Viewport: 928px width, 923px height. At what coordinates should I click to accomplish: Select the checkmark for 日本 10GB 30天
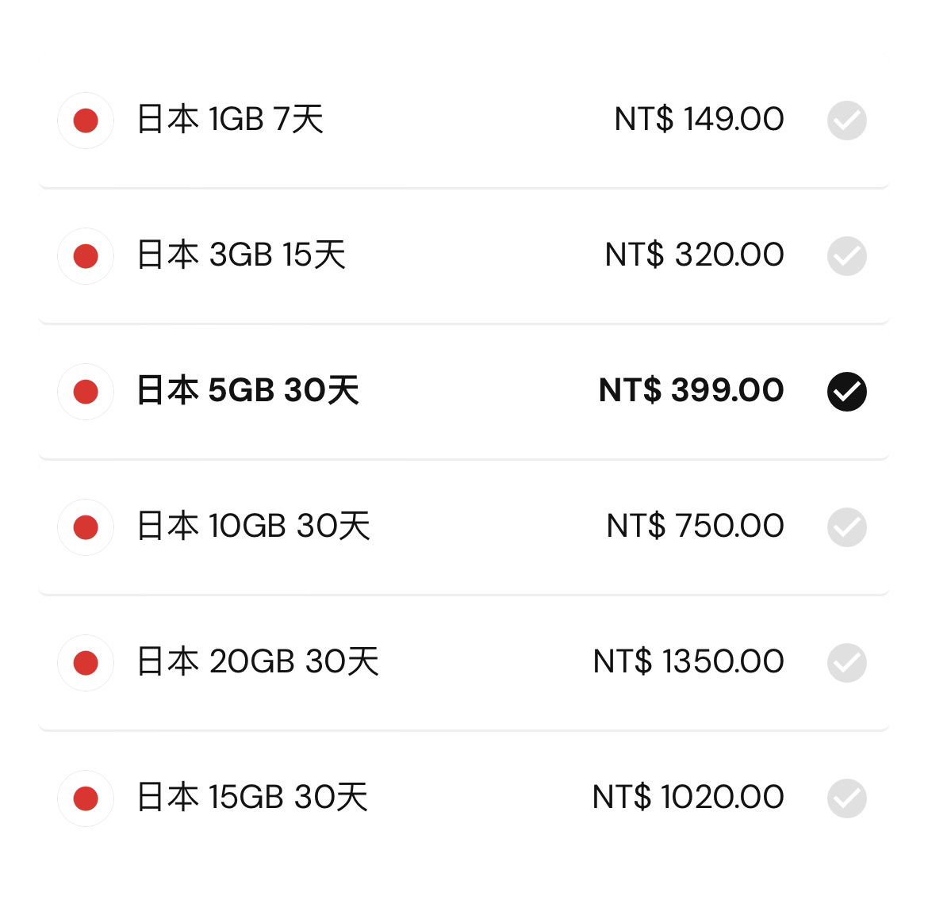[846, 527]
